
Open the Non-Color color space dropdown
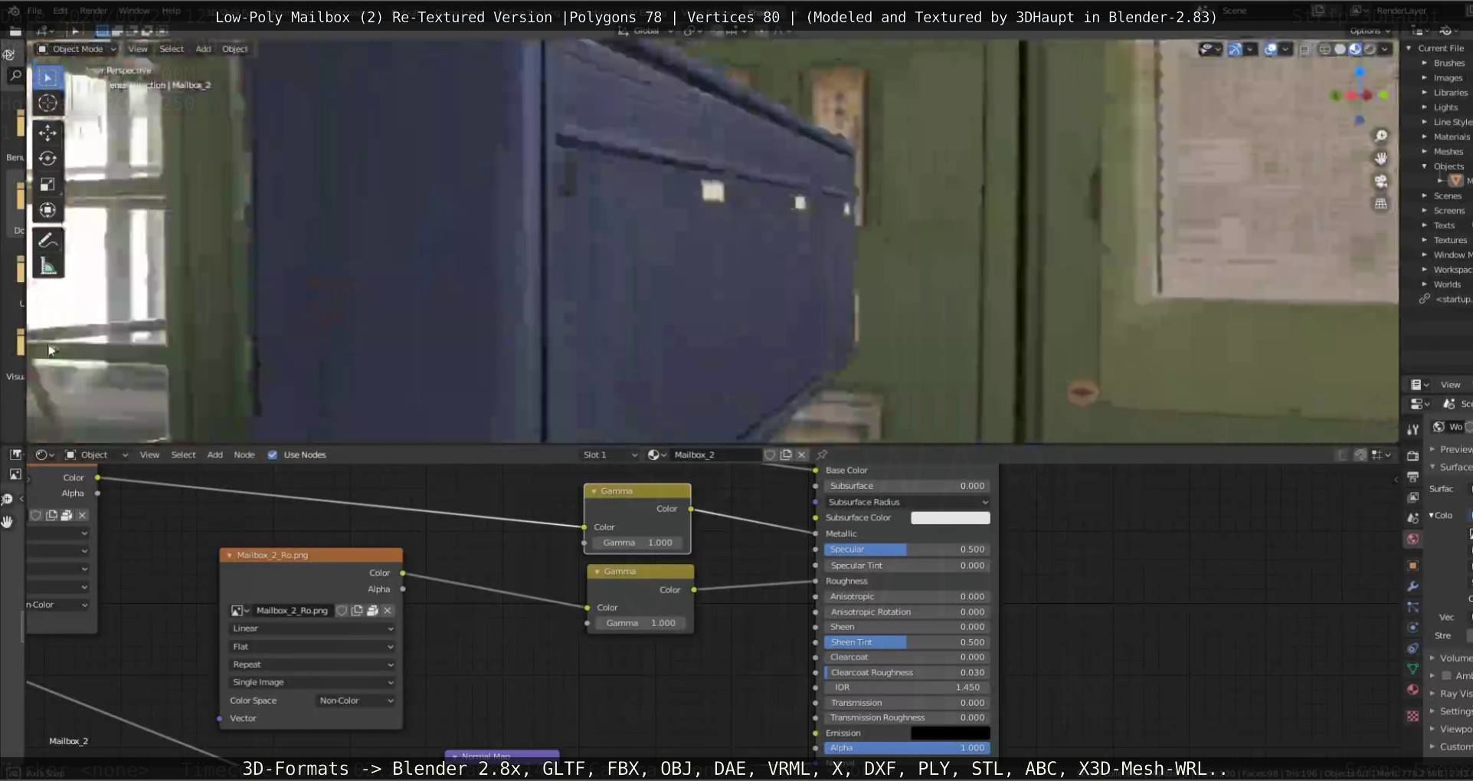coord(356,701)
